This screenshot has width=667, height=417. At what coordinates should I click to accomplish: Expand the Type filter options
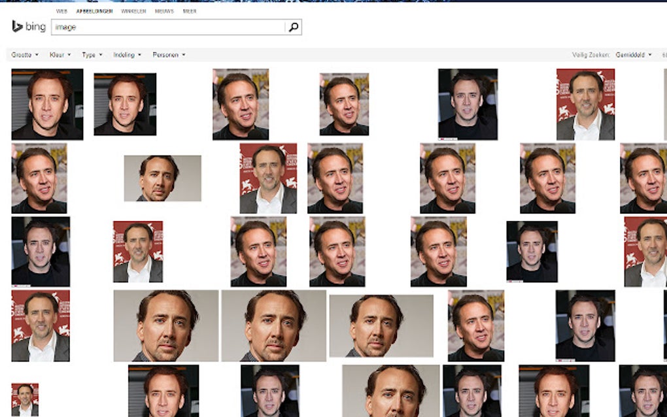(x=90, y=55)
